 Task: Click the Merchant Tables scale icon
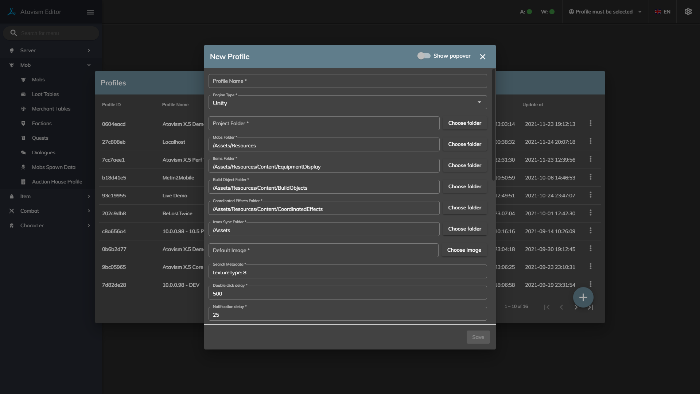(x=23, y=109)
